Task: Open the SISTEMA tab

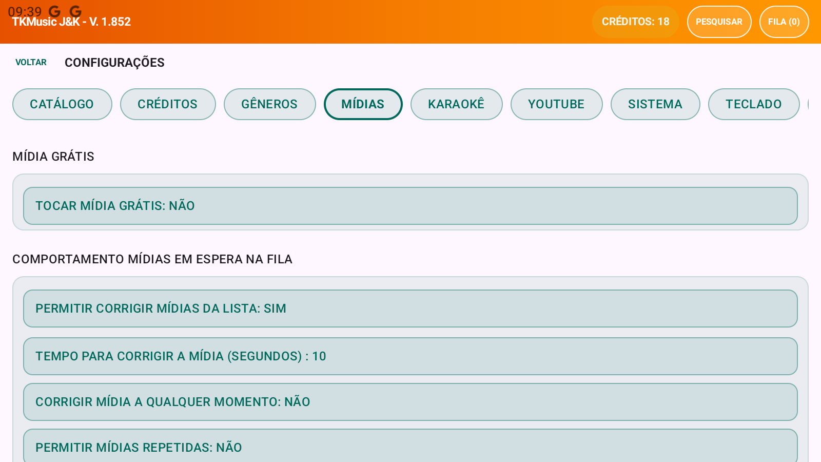Action: coord(655,104)
